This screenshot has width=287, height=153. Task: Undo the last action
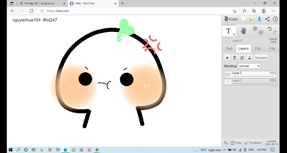pyautogui.click(x=269, y=29)
